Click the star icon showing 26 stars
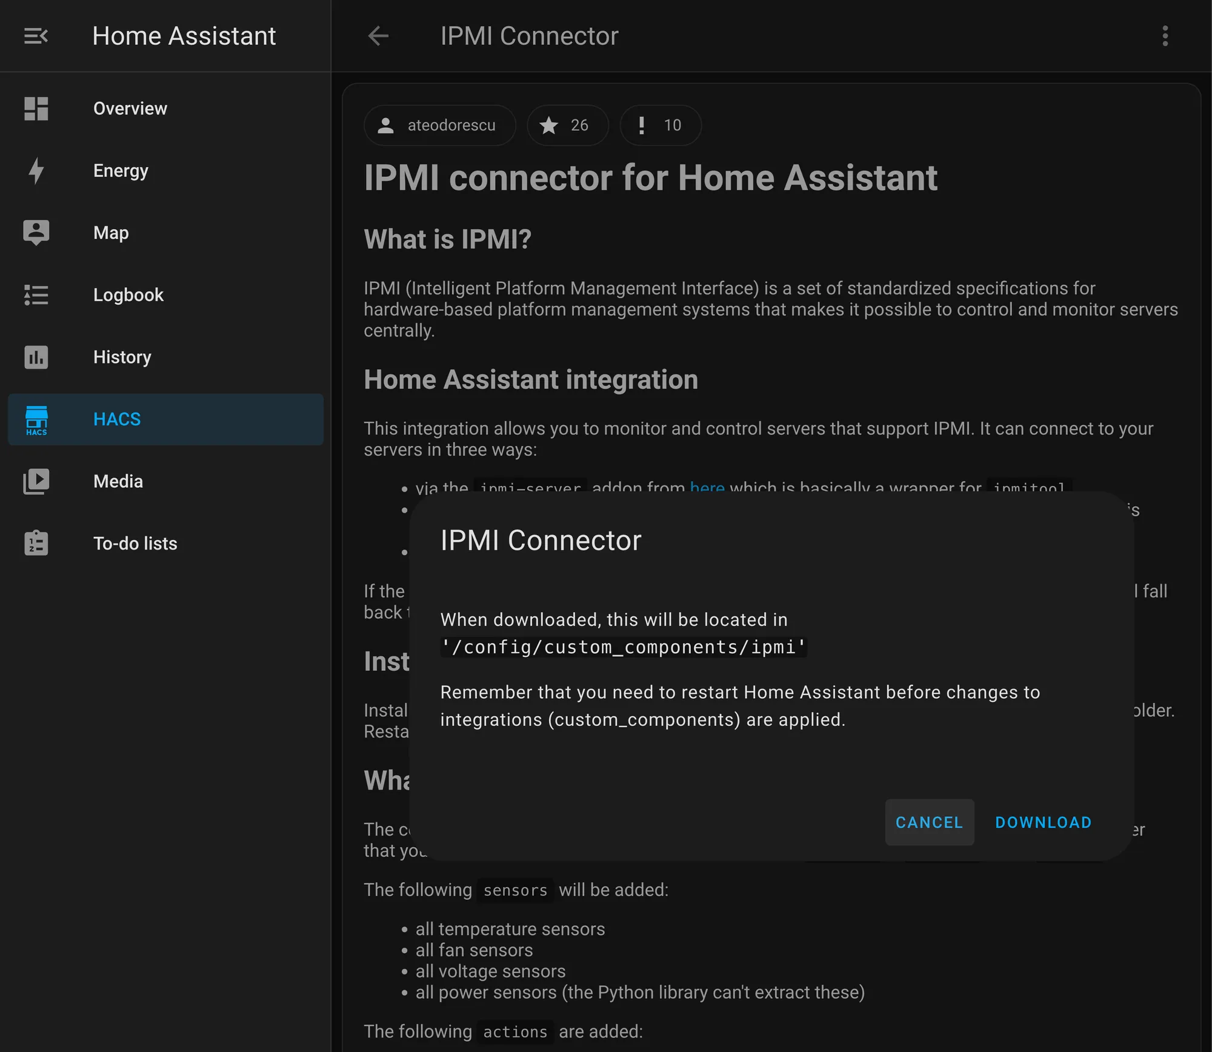Image resolution: width=1212 pixels, height=1052 pixels. [548, 125]
